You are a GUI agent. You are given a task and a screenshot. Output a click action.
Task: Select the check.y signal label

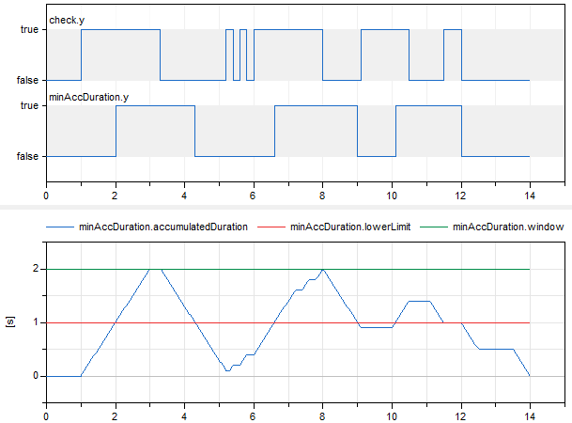click(66, 19)
